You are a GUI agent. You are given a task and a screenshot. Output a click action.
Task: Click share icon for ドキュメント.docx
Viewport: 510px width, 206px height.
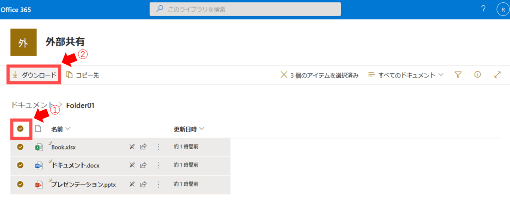[x=143, y=165]
